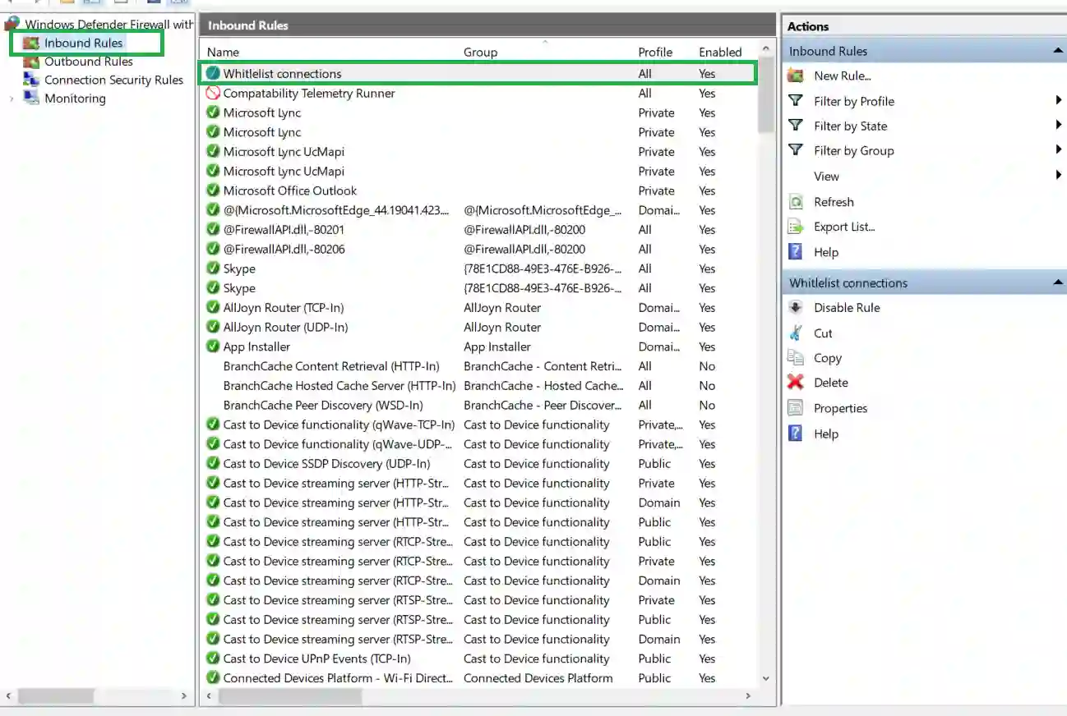The image size is (1067, 716).
Task: Click green check icon of AllJoyn Router (TCP-In)
Action: tap(213, 308)
